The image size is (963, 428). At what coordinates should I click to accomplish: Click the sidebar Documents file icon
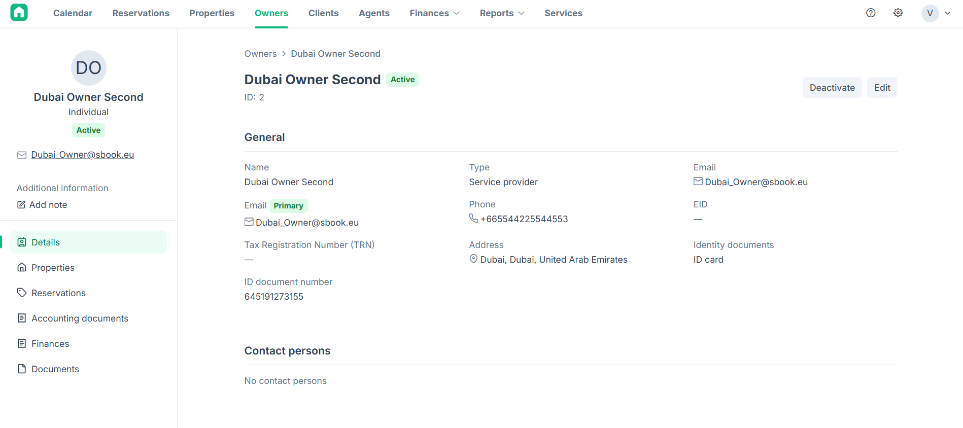tap(22, 369)
